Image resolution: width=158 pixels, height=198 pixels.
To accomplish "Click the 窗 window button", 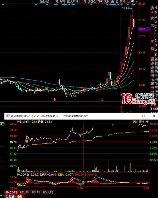I will (x=117, y=1).
